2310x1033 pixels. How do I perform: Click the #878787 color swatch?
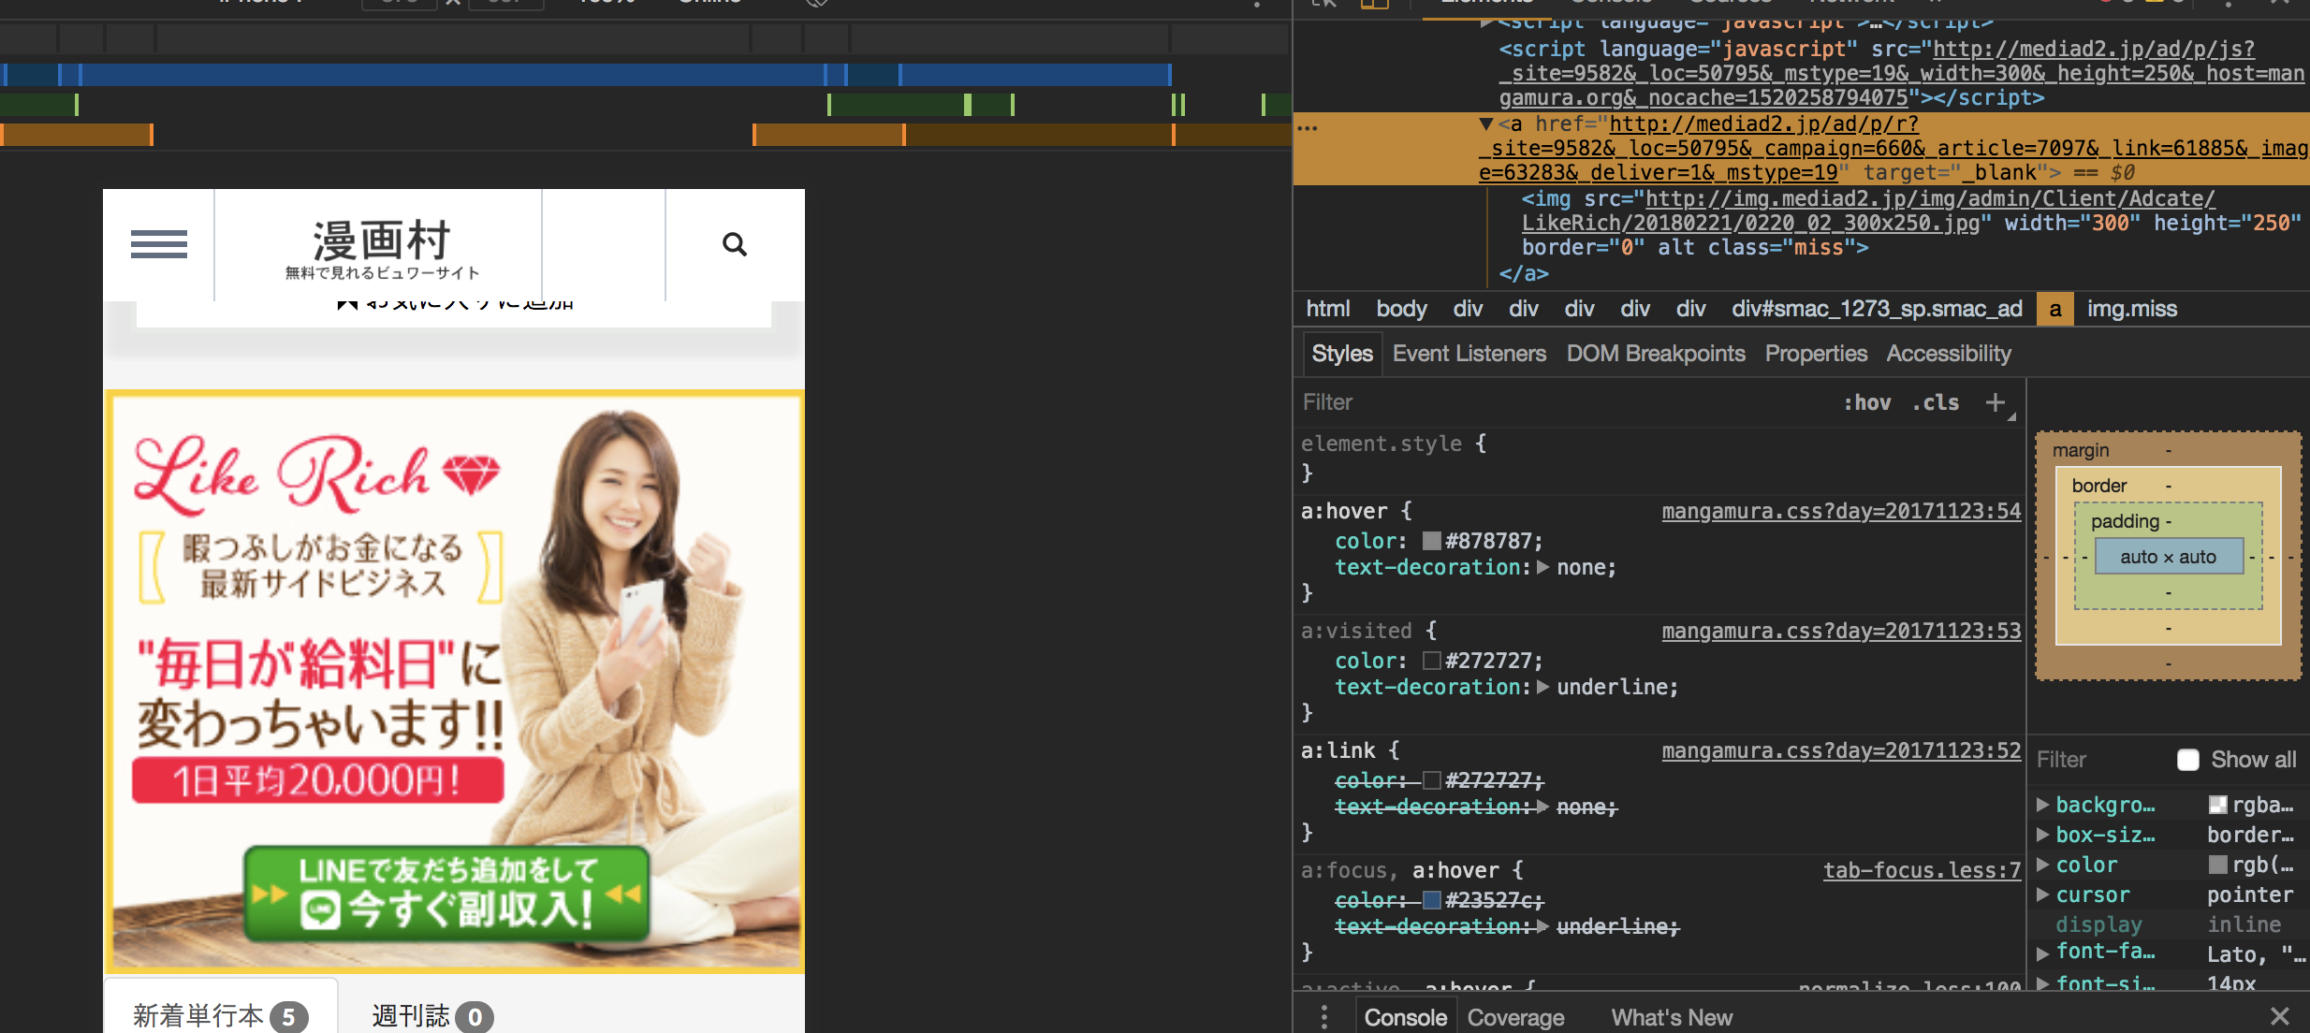pos(1431,541)
